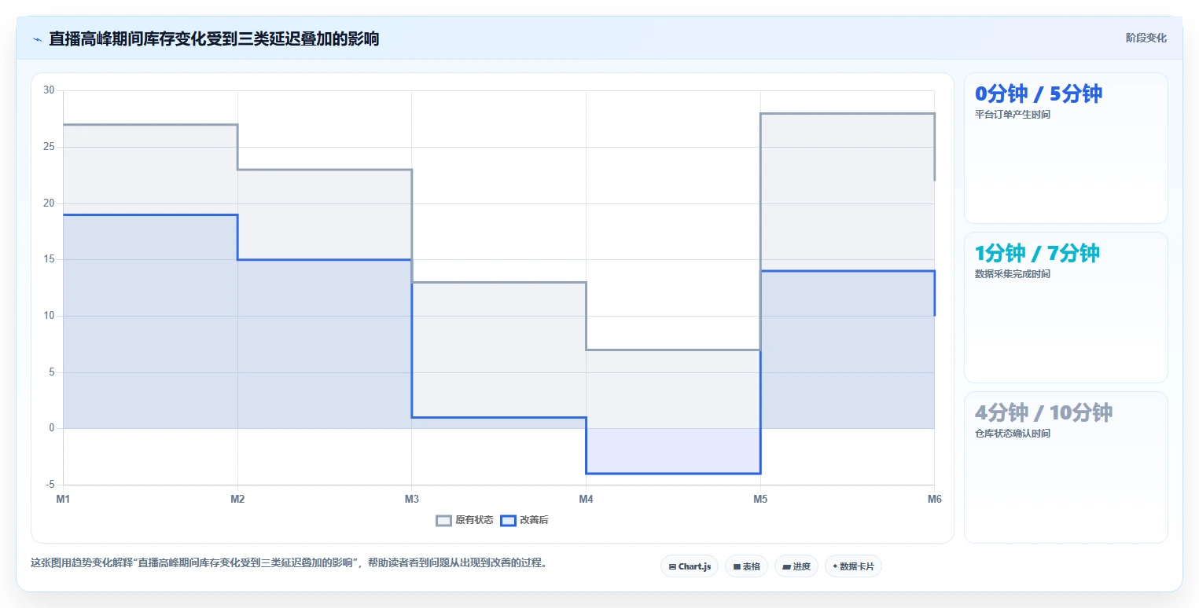Click the chart description text below the chart
The height and width of the screenshot is (608, 1199).
289,562
